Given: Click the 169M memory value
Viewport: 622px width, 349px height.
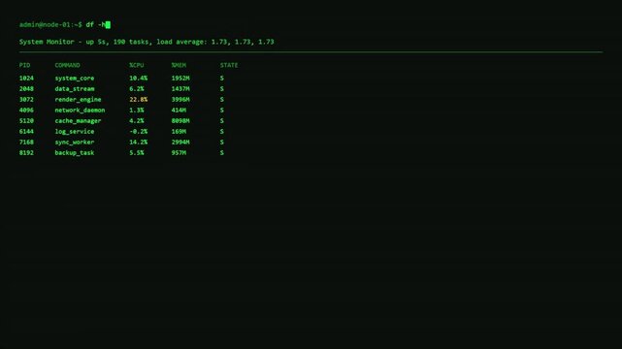Looking at the screenshot, I should click(179, 132).
